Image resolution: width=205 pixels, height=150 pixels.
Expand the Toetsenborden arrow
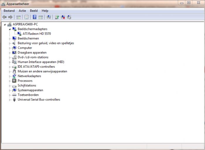tap(10, 95)
